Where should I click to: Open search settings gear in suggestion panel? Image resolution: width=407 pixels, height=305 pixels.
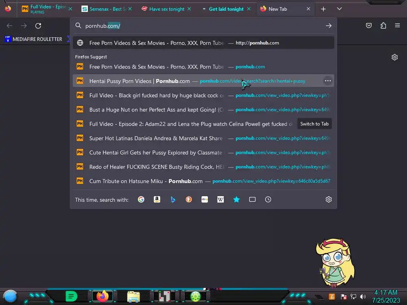tap(329, 199)
